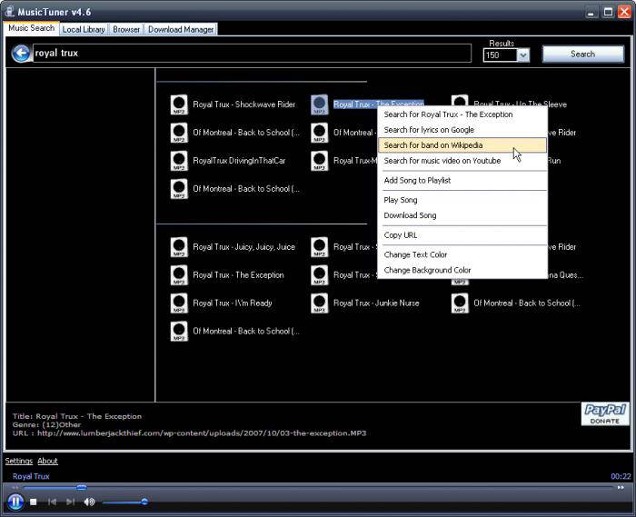Click the Results number field

pos(500,55)
